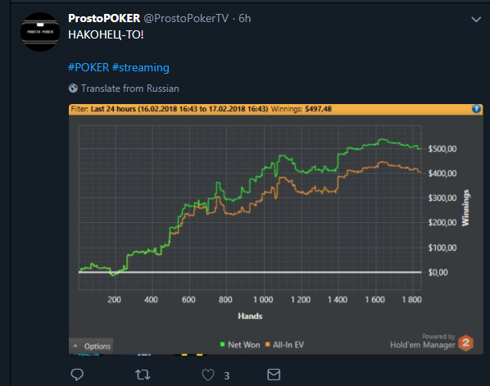This screenshot has height=386, width=490.
Task: Click the ProstoPOKER display name
Action: pos(104,19)
